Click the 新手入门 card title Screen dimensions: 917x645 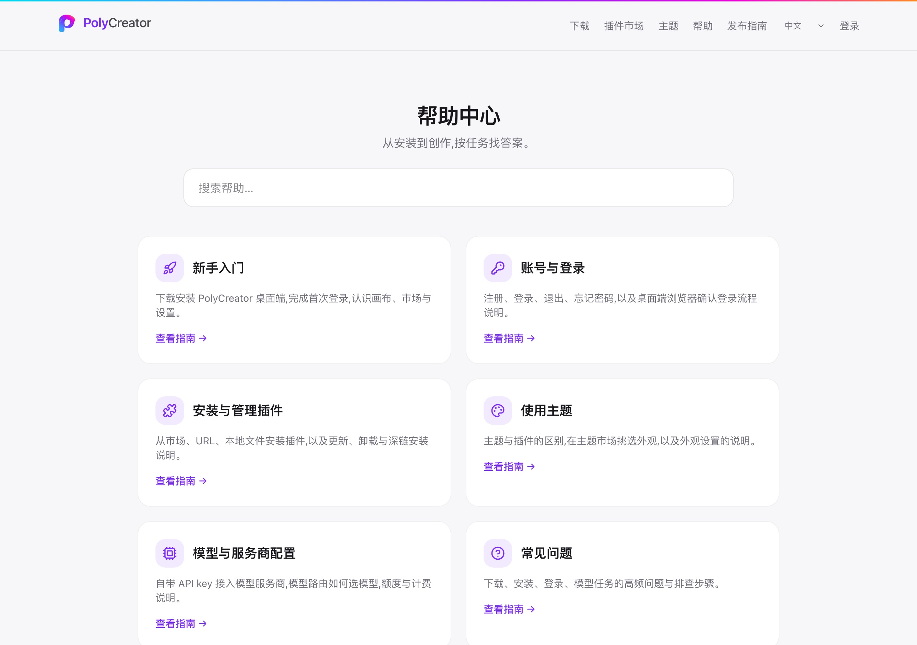pyautogui.click(x=218, y=268)
